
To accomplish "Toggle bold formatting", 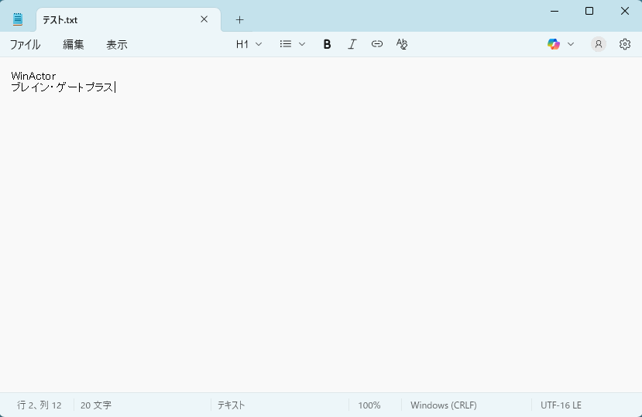I will [x=327, y=44].
